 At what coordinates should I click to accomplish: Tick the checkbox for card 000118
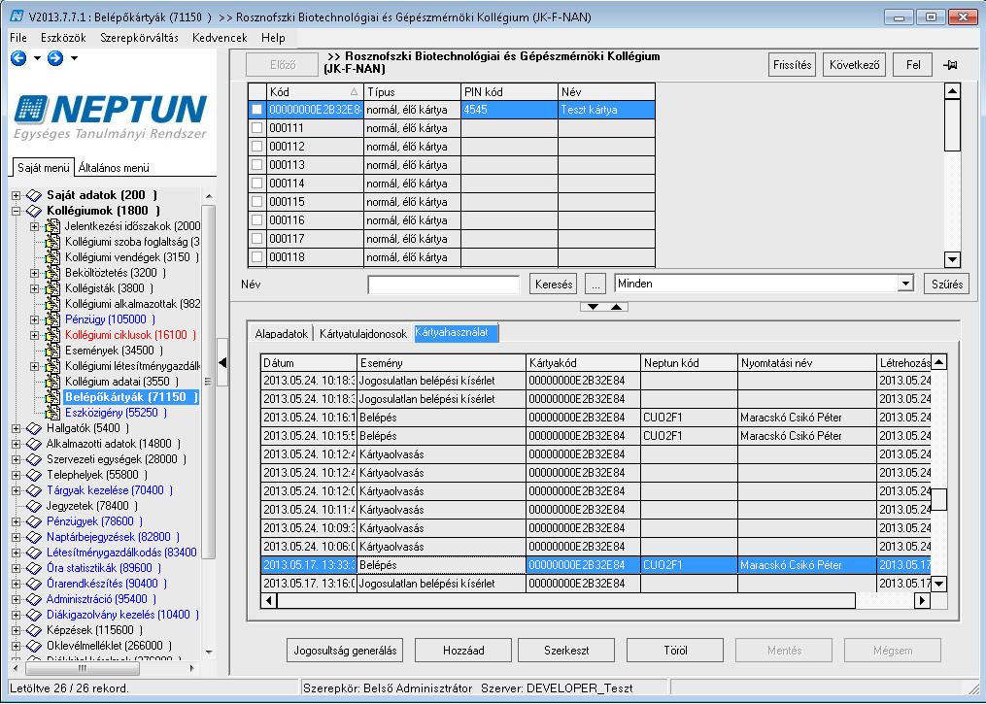[256, 257]
